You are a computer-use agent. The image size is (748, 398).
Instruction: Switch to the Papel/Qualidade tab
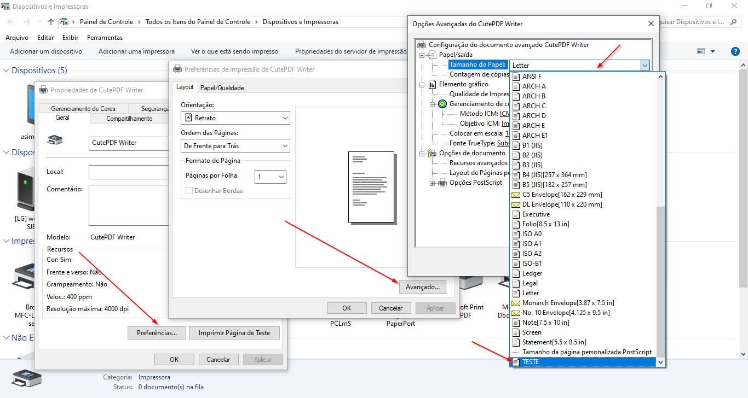[x=222, y=87]
